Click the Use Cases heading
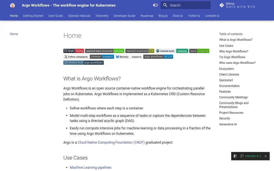Image resolution: width=274 pixels, height=171 pixels. pyautogui.click(x=75, y=158)
